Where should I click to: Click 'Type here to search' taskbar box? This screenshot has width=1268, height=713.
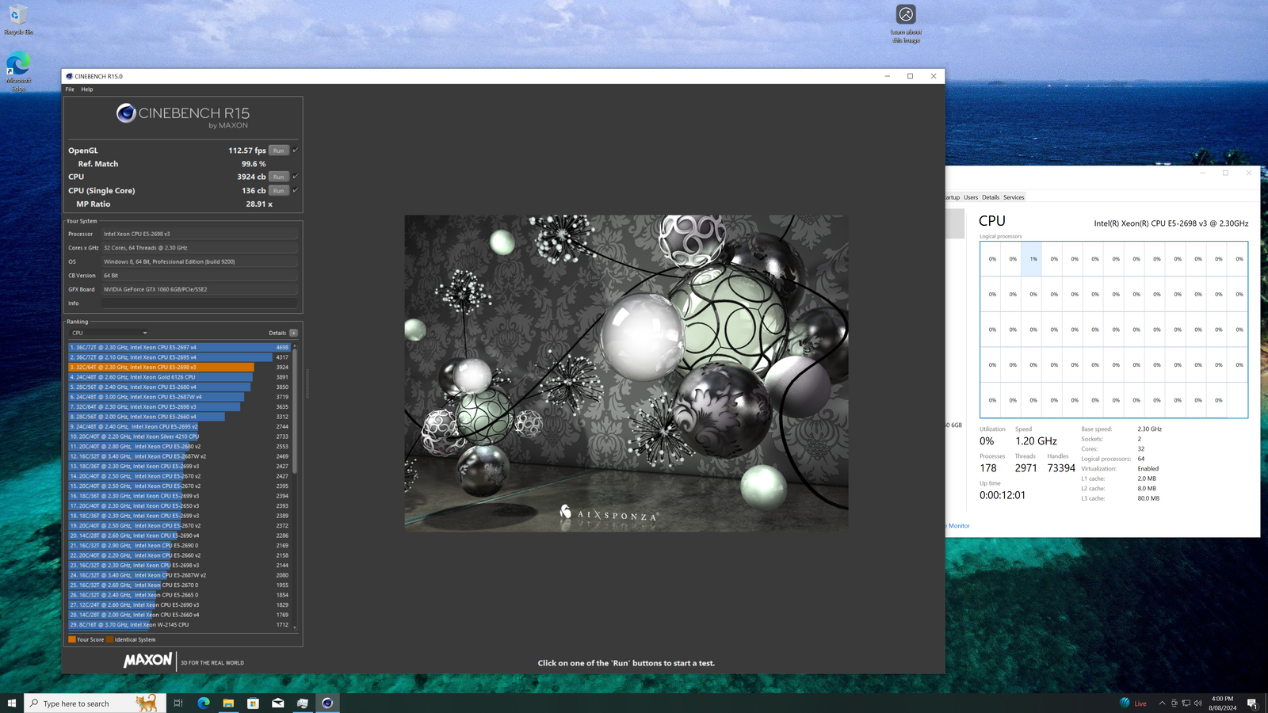pos(94,703)
